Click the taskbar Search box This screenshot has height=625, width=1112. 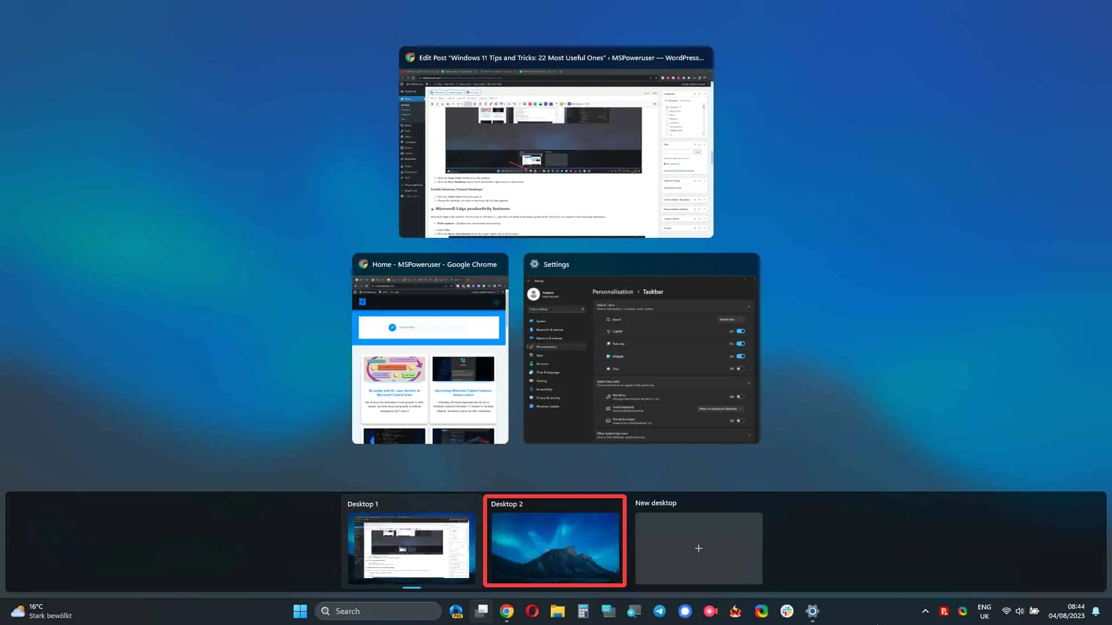tap(378, 611)
